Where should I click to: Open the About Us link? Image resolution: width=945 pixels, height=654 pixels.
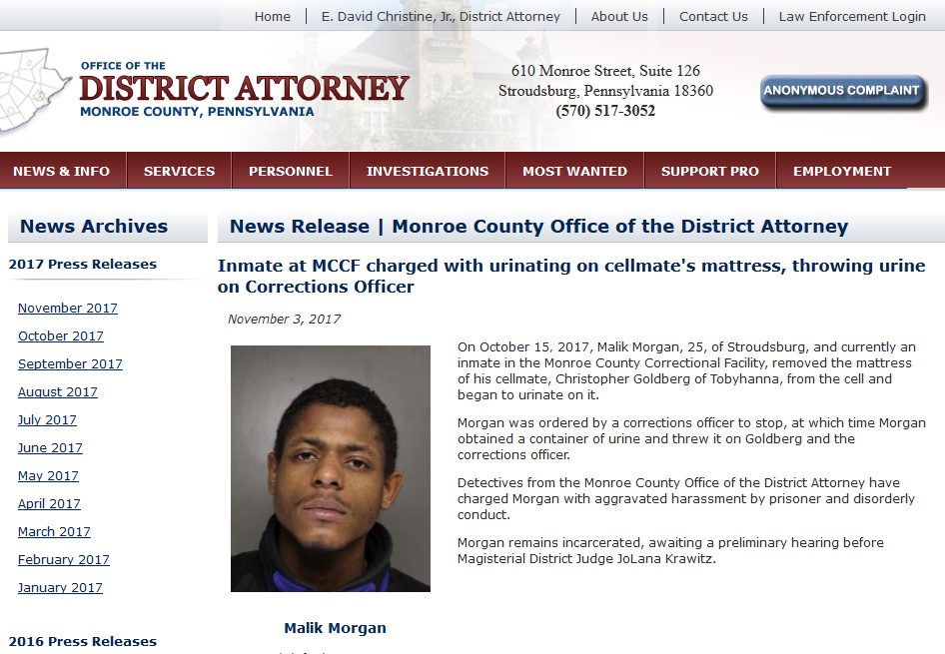[619, 16]
